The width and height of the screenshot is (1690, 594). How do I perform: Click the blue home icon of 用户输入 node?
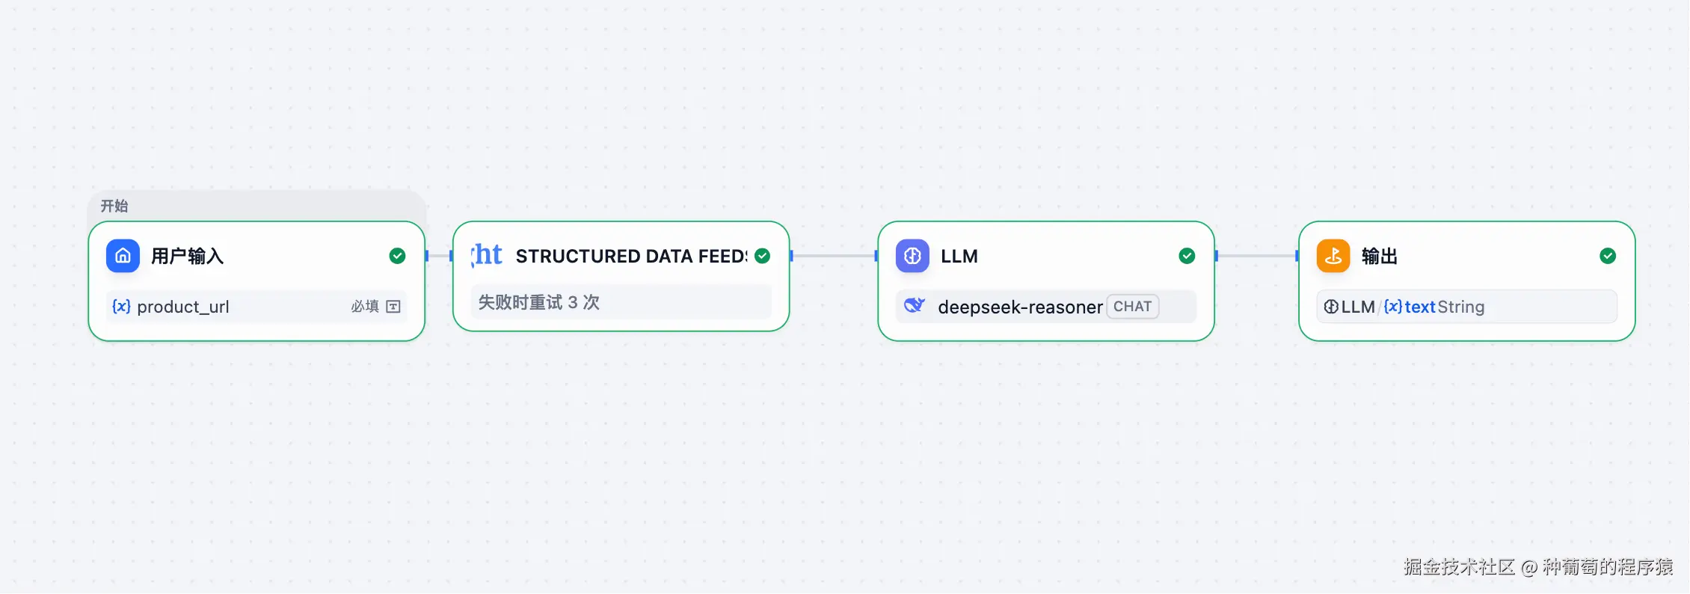123,256
